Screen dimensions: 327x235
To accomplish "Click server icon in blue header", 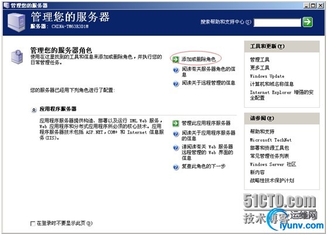I will tap(16, 22).
